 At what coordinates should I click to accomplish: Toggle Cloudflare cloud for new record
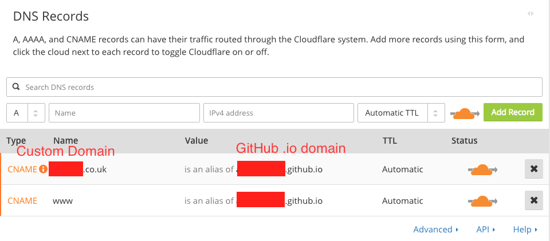(x=465, y=113)
